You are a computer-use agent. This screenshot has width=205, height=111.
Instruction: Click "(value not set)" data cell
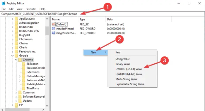(x=116, y=25)
